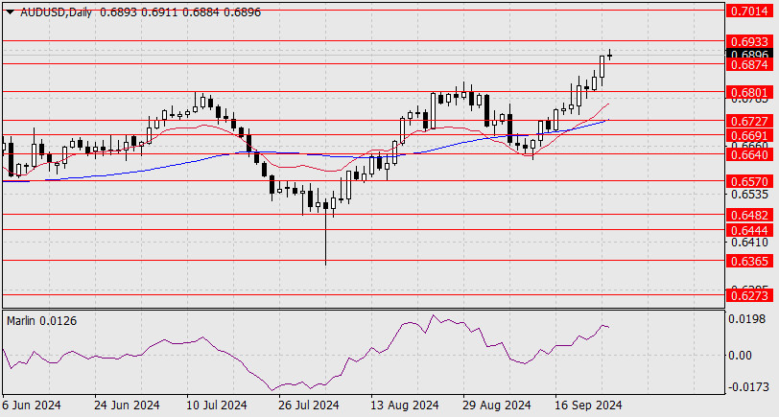Click the 0.7014 price level label
This screenshot has width=779, height=417.
(750, 11)
